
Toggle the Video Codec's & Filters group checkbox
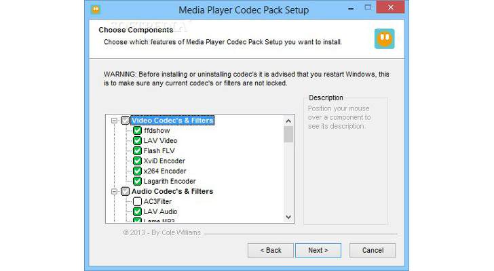pos(125,121)
